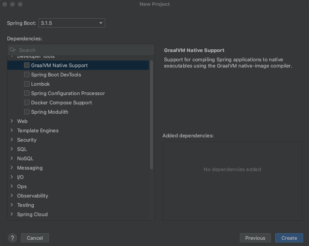Viewport: 309px width, 246px height.
Task: Check GraalVM Native Support checkbox
Action: [27, 65]
